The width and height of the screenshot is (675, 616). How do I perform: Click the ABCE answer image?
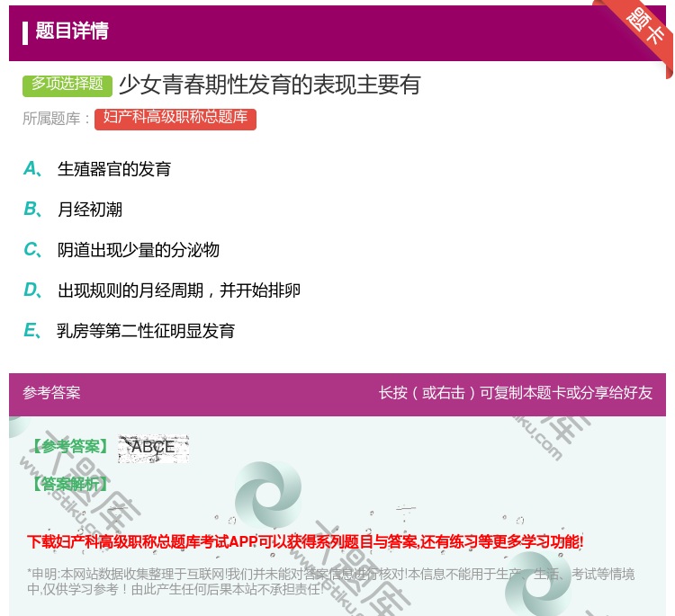pos(153,449)
